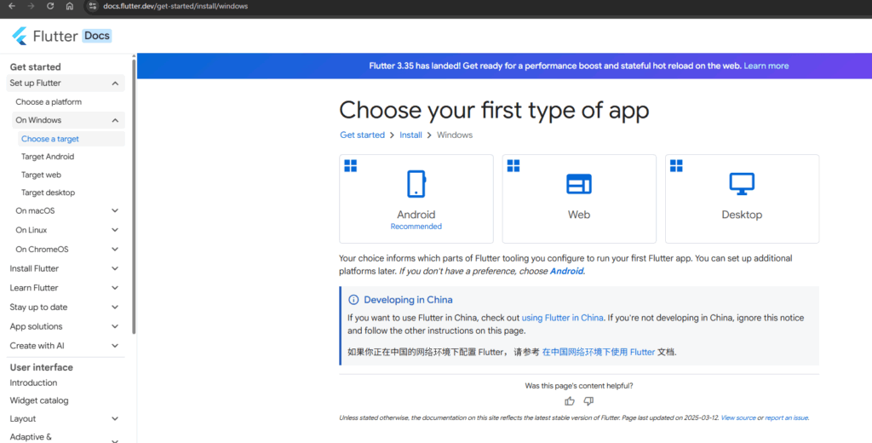The image size is (872, 443).
Task: Click the Windows logo on the Android card
Action: click(x=350, y=166)
